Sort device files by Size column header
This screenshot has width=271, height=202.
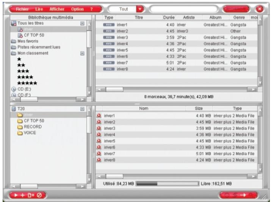(199, 108)
